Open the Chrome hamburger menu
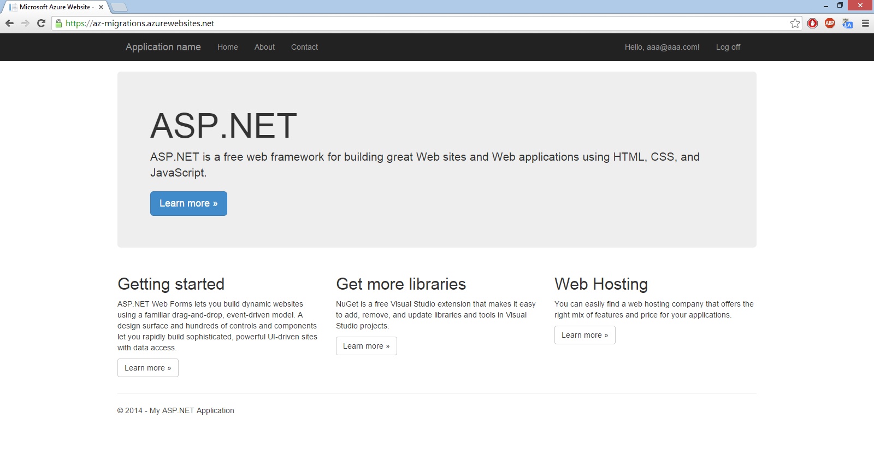The width and height of the screenshot is (874, 470). click(x=865, y=23)
